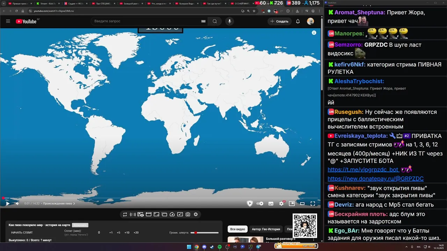Open the suggested video's three-dot menu
The image size is (447, 251).
click(x=313, y=239)
